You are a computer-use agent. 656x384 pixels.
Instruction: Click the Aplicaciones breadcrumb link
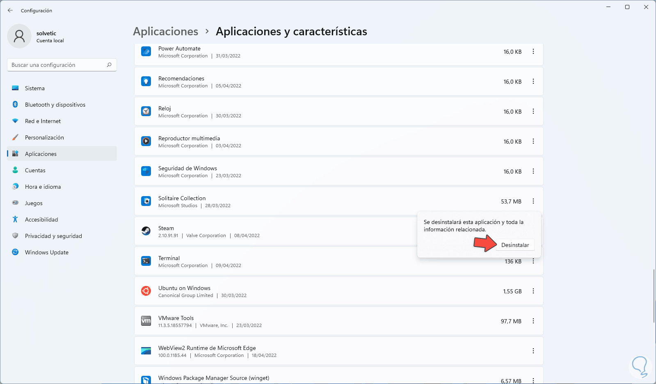point(166,32)
